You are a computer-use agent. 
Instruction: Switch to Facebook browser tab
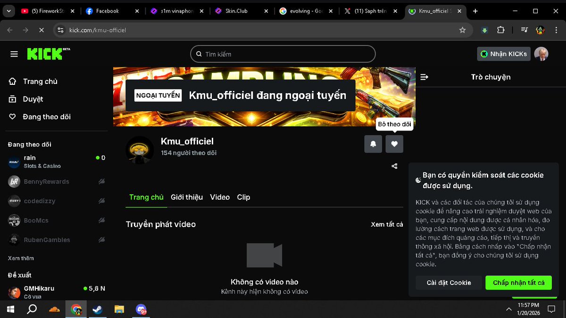[113, 11]
